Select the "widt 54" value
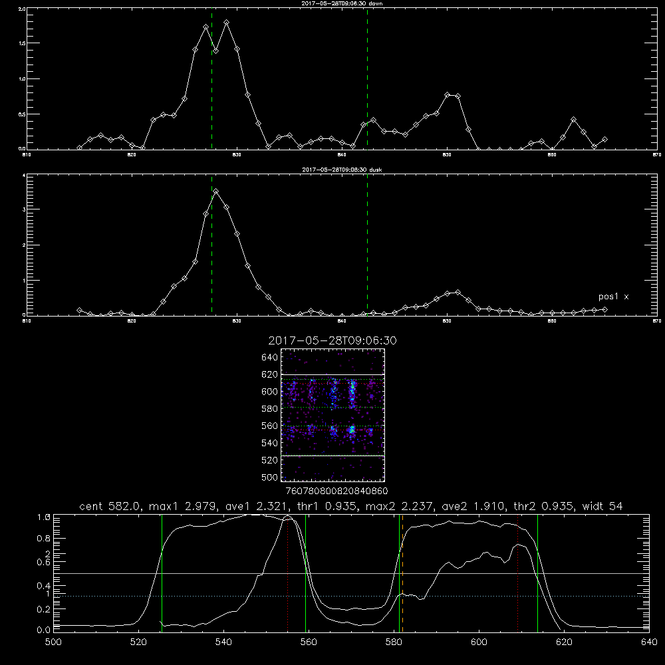This screenshot has height=665, width=665. [x=602, y=506]
